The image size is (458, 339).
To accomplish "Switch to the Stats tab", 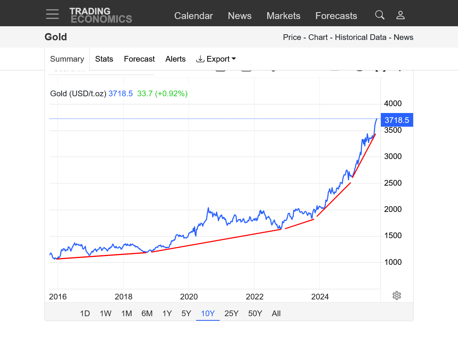I will click(x=104, y=59).
